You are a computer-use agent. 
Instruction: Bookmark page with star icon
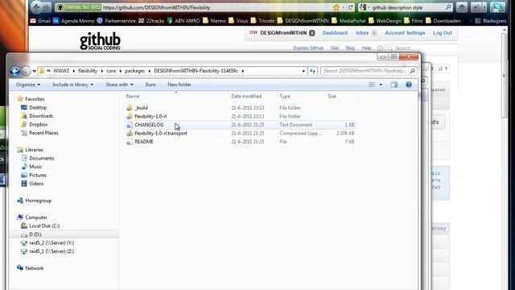pyautogui.click(x=336, y=7)
